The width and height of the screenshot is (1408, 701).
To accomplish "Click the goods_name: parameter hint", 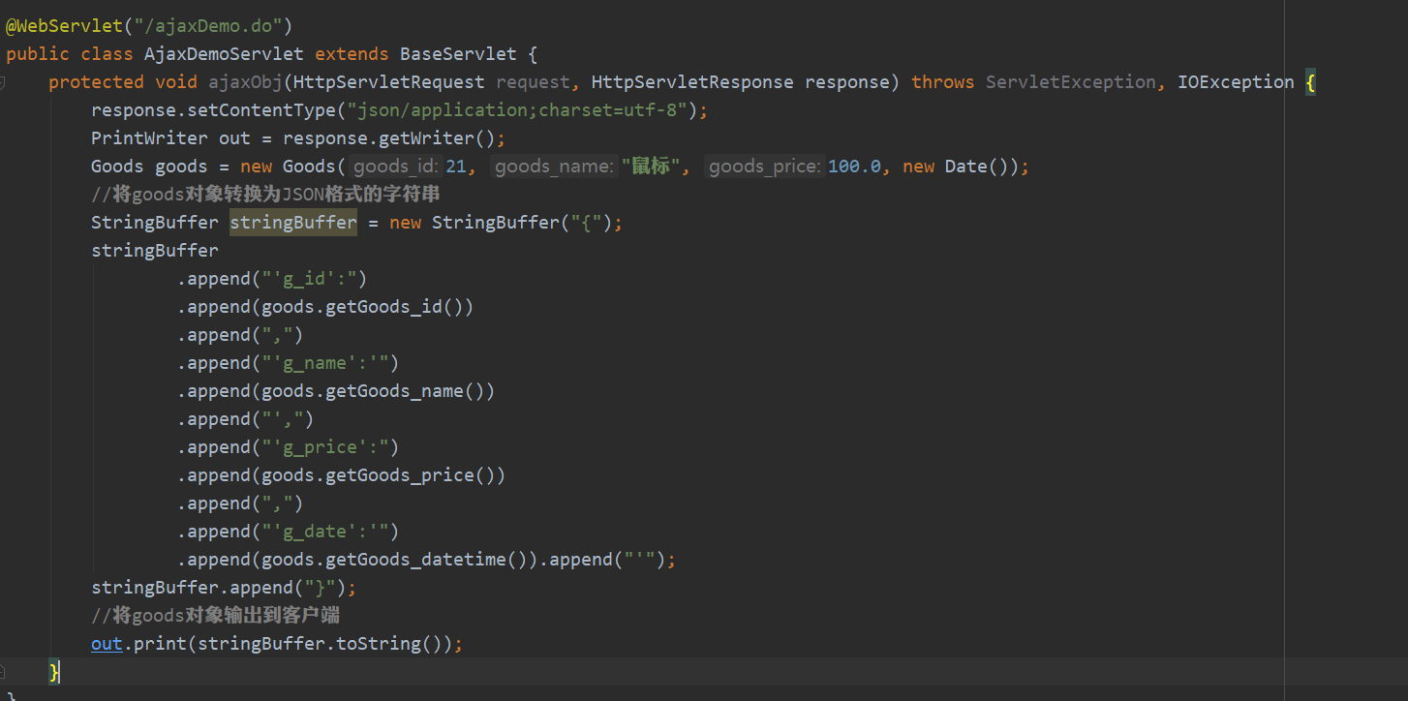I will pyautogui.click(x=555, y=167).
